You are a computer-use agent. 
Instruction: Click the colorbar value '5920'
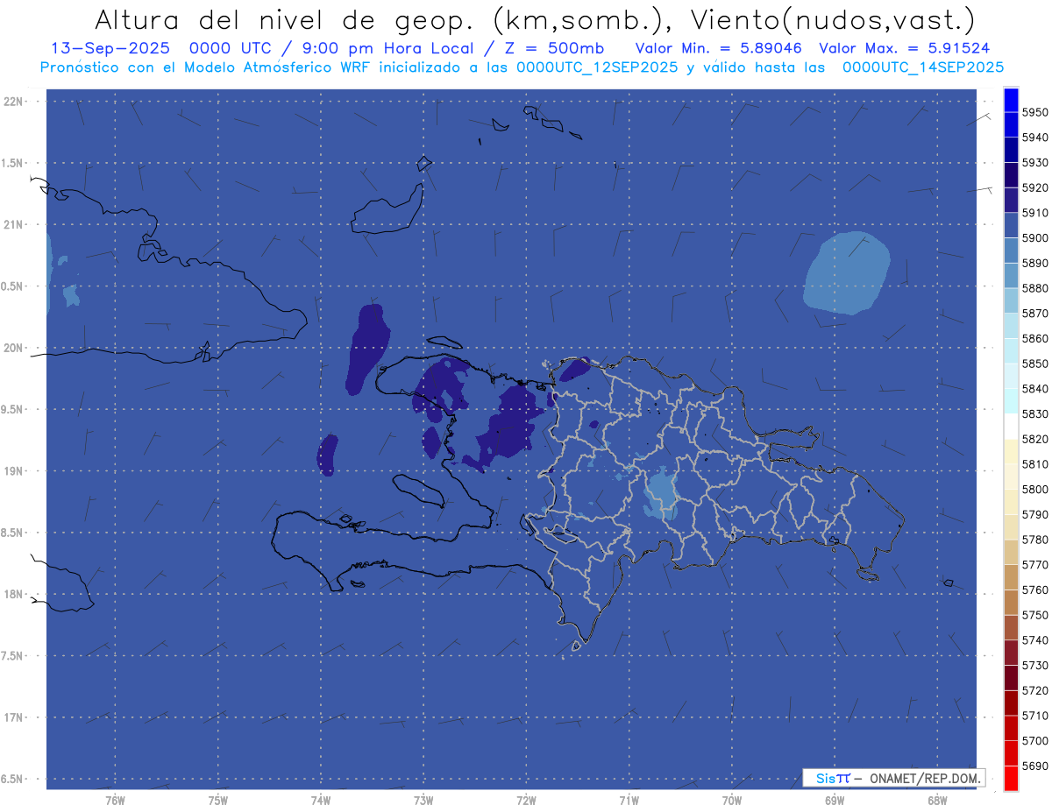pos(1034,187)
